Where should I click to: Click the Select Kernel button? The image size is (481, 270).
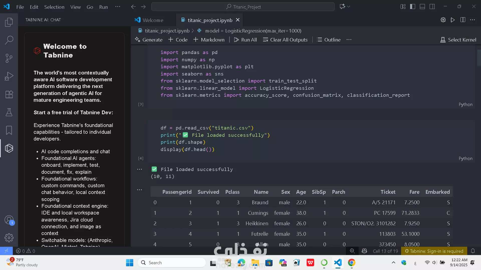pyautogui.click(x=458, y=40)
